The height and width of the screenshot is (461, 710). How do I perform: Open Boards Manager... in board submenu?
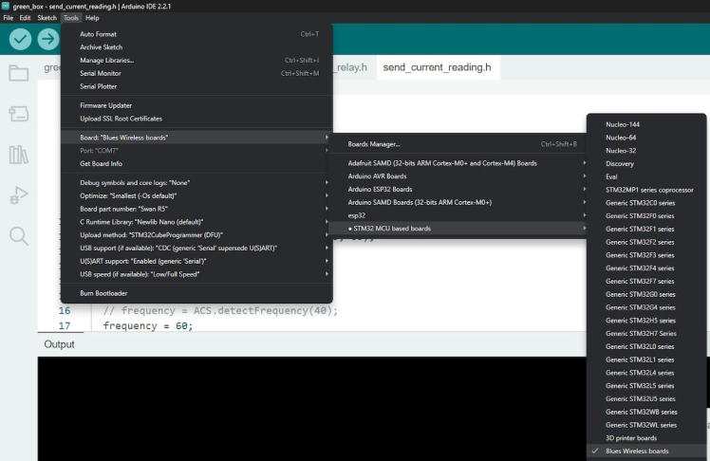[458, 144]
